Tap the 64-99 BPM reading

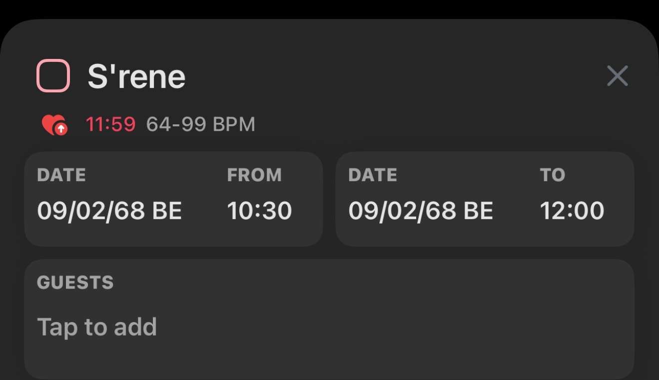pos(200,124)
